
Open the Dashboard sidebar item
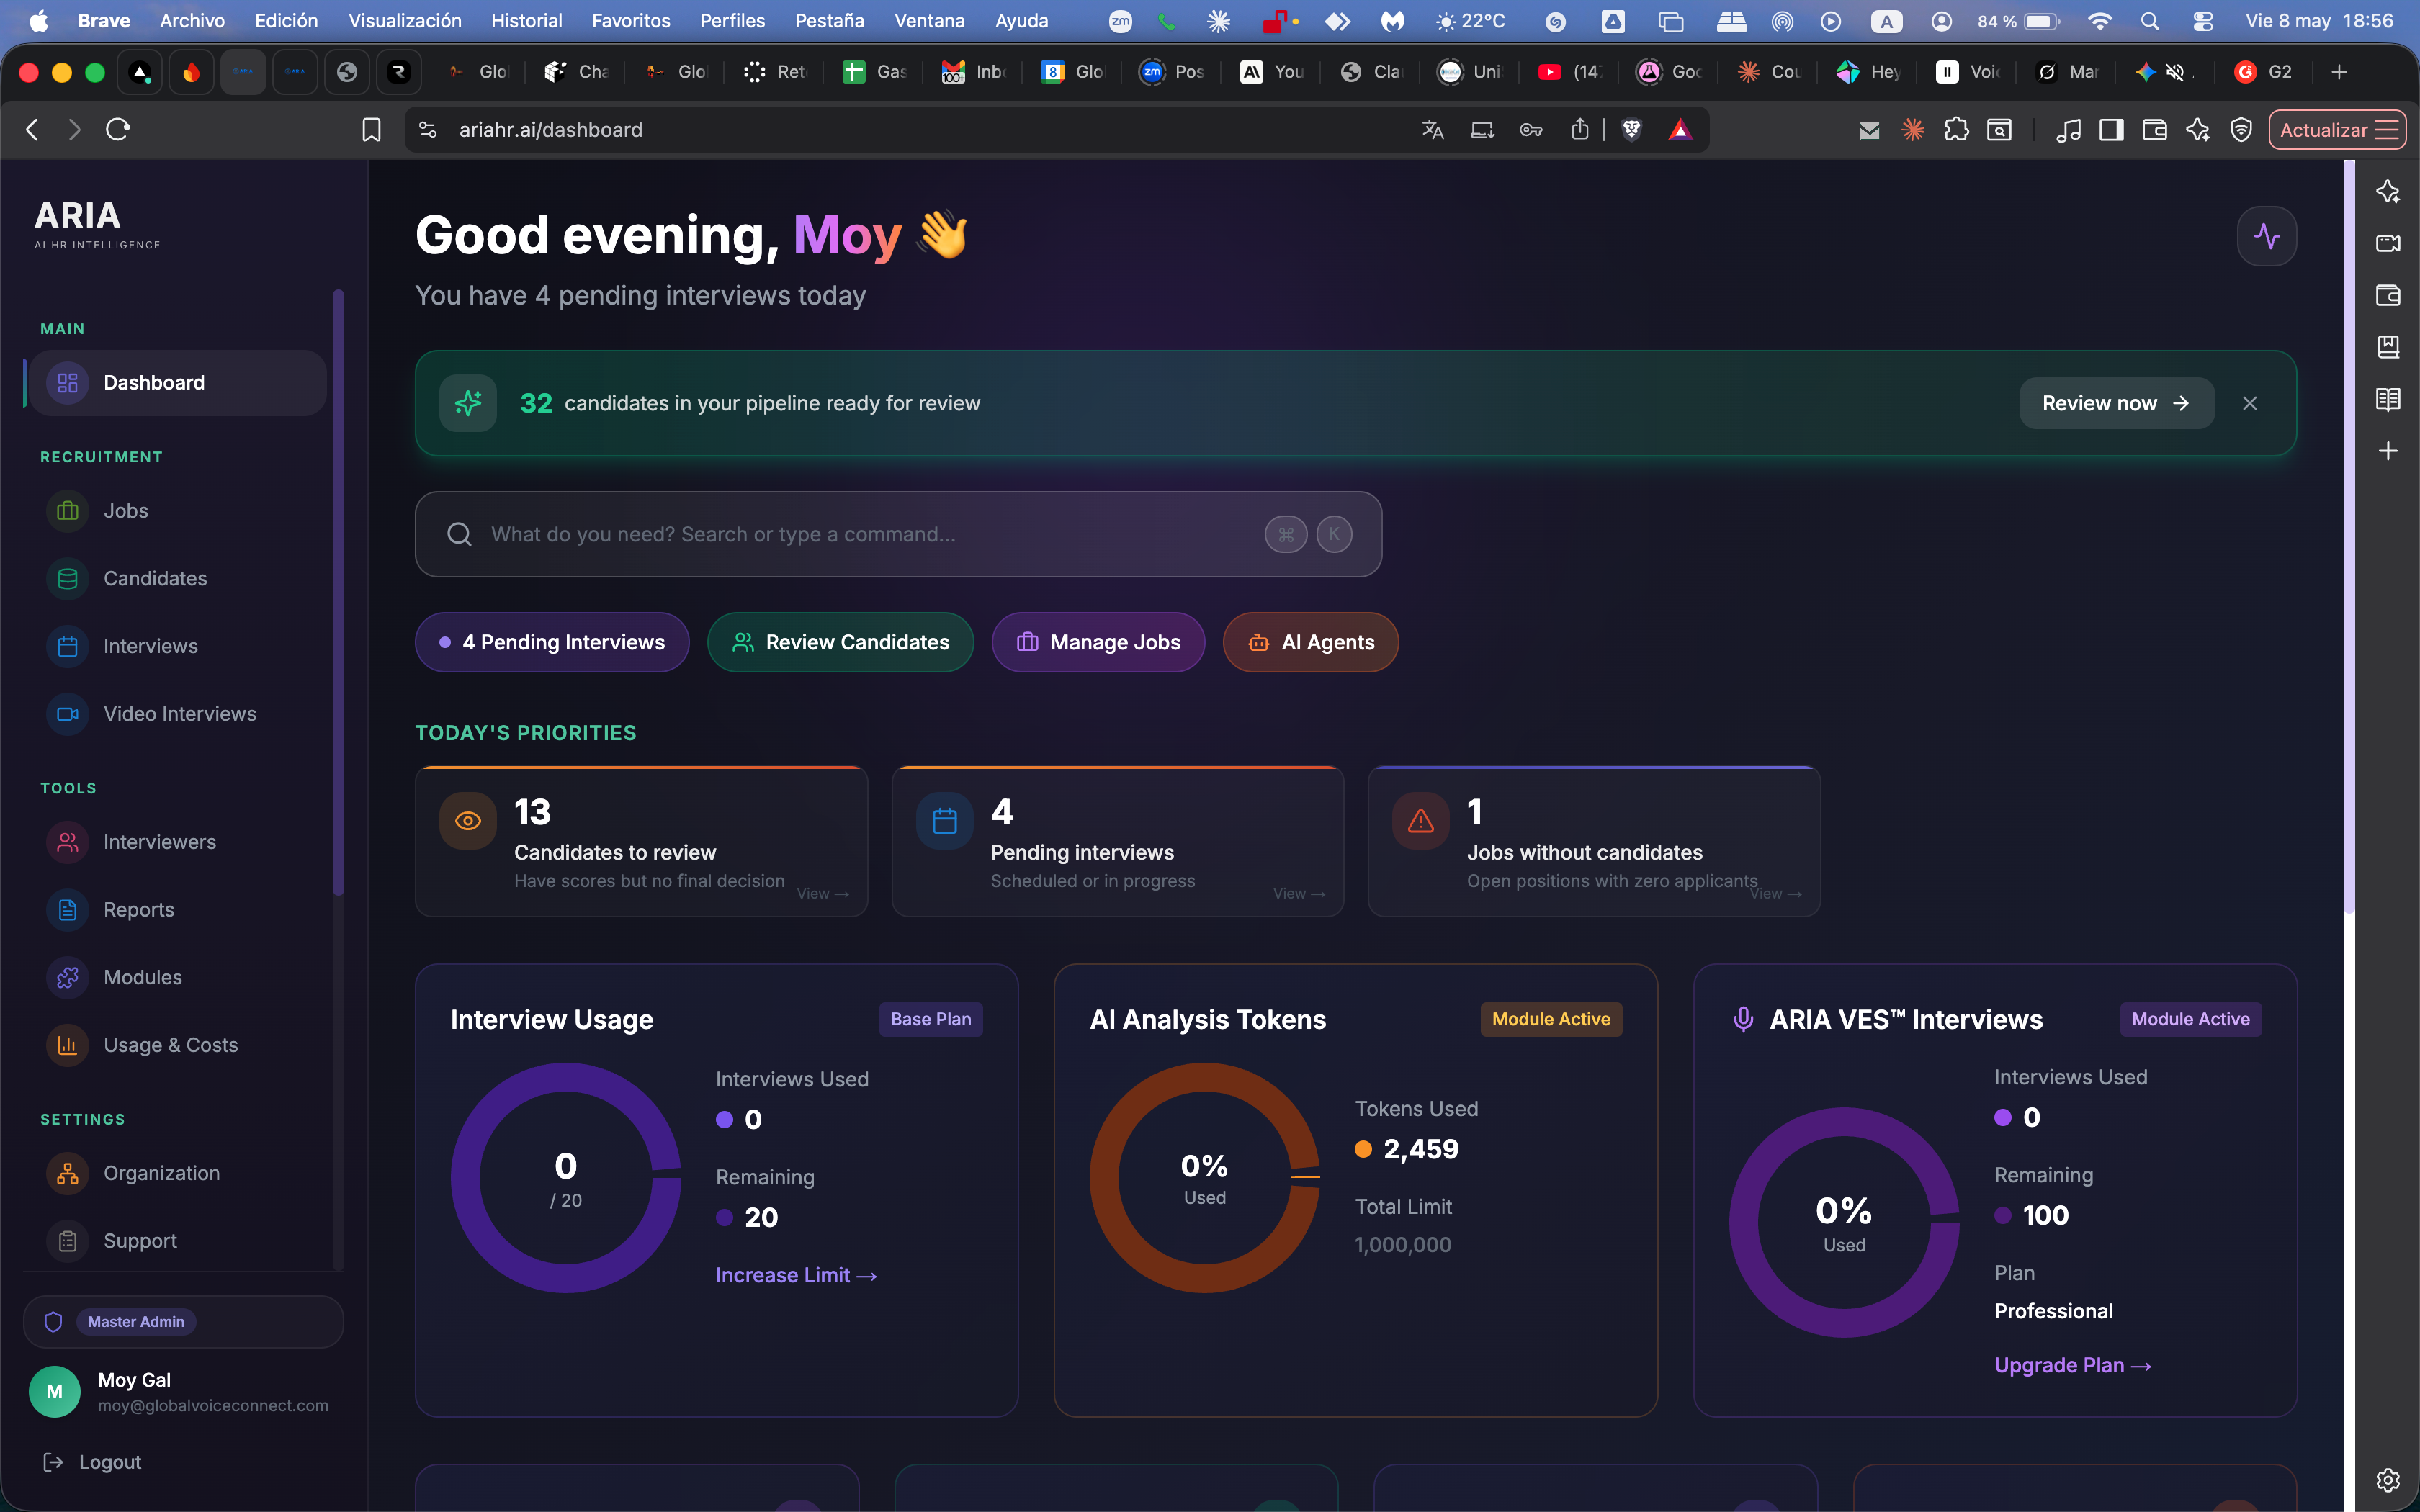pyautogui.click(x=177, y=383)
